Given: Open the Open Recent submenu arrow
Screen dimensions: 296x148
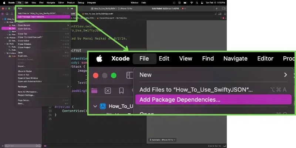Looking at the screenshot, I should (68, 25).
